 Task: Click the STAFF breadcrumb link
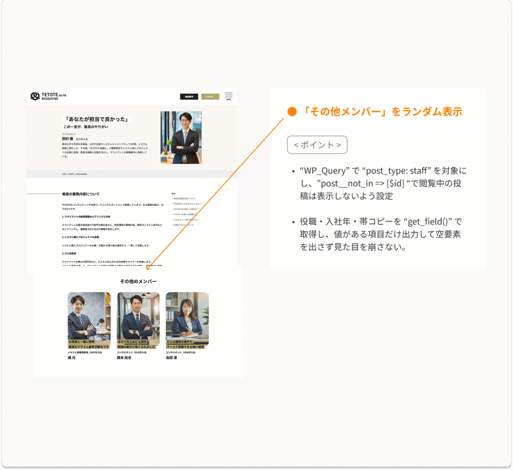pos(71,174)
